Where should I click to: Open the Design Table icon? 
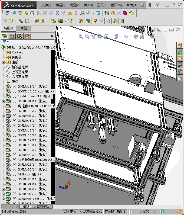98,13
